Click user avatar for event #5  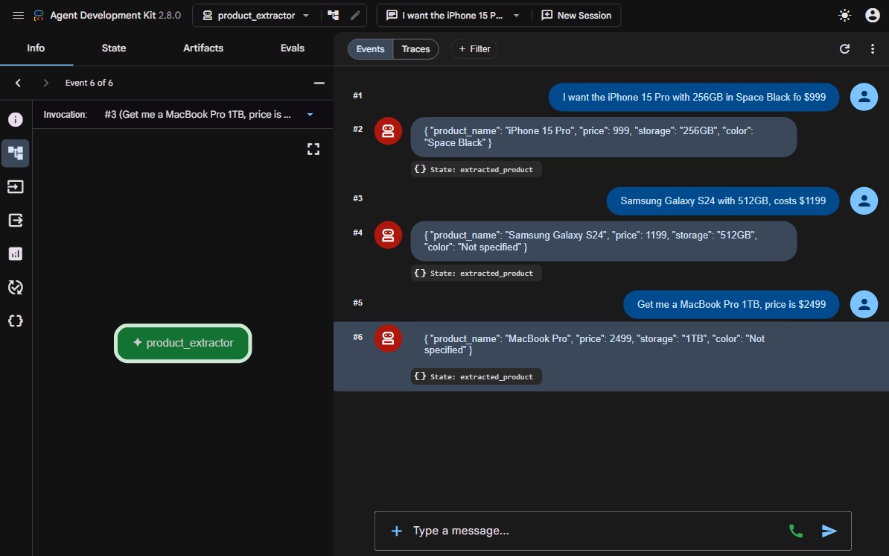(x=864, y=304)
